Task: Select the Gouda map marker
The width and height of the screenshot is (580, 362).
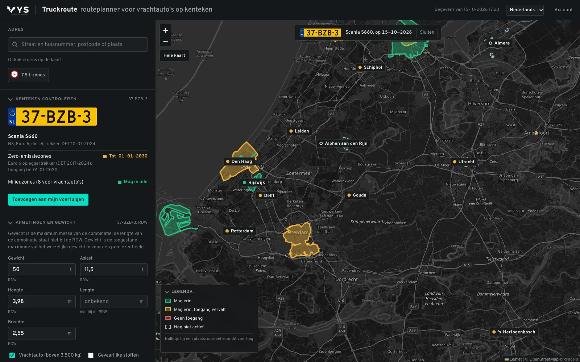Action: tap(357, 195)
